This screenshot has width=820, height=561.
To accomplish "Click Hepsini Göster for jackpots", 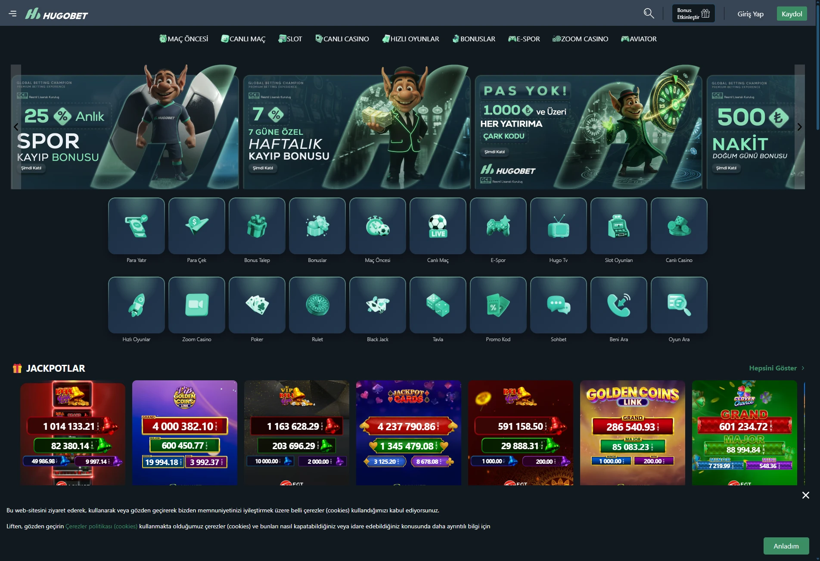I will point(777,368).
